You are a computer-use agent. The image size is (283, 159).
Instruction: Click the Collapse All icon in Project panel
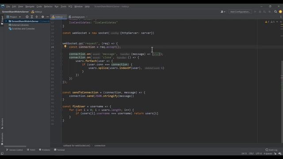[37, 17]
